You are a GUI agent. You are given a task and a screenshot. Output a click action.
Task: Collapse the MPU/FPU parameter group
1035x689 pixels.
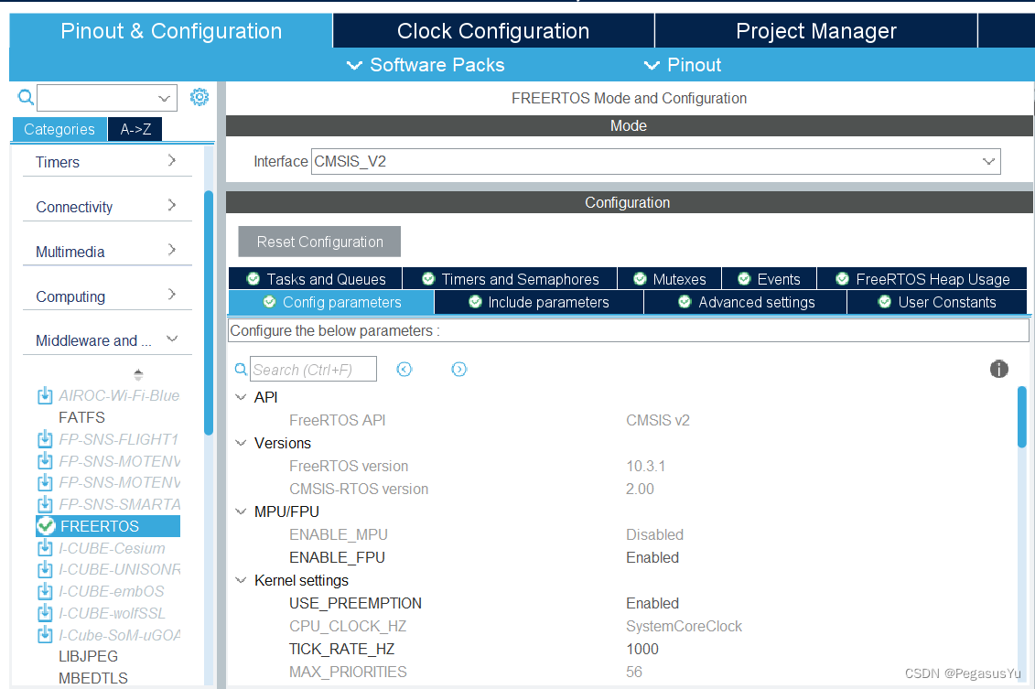pos(241,511)
